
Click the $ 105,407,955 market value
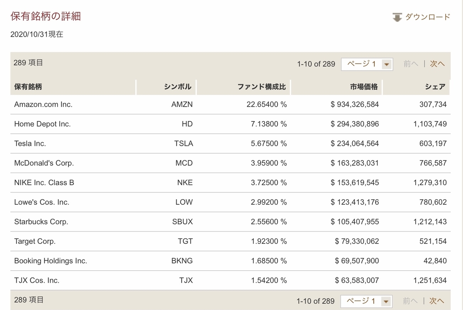(355, 222)
